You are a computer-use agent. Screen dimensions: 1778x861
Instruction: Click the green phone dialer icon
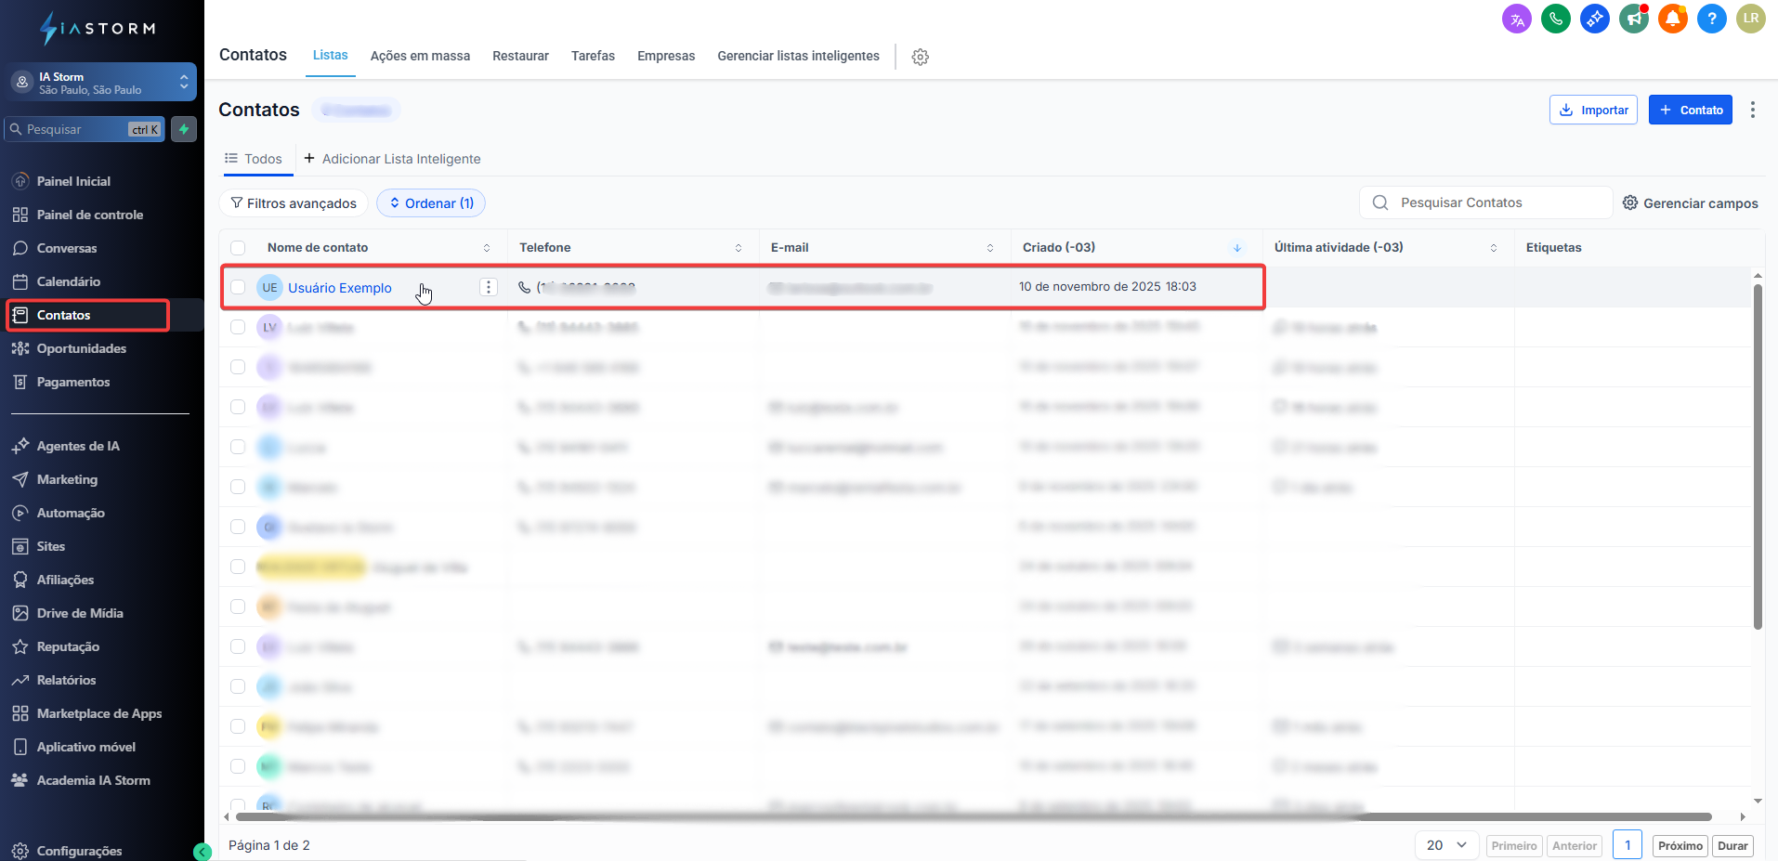1555,19
